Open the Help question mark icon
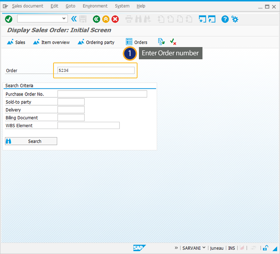 (x=225, y=19)
